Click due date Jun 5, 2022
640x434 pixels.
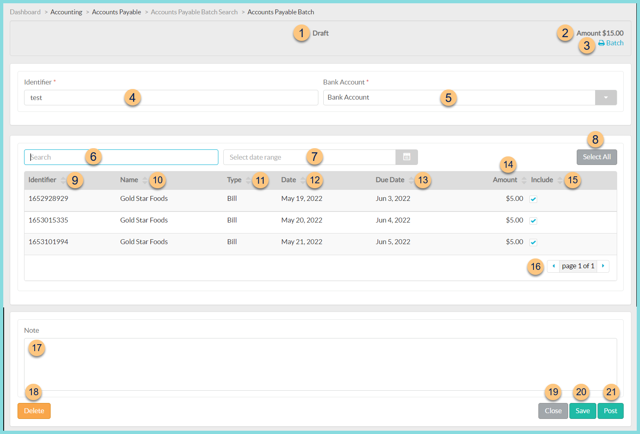pos(393,242)
